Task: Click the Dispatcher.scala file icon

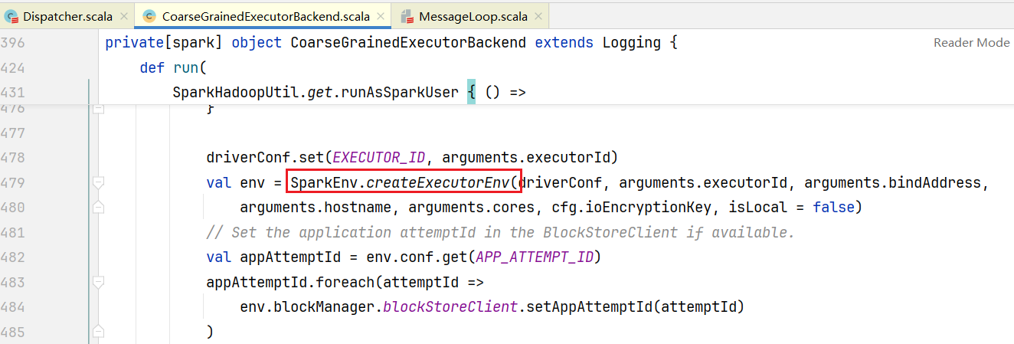Action: point(12,16)
